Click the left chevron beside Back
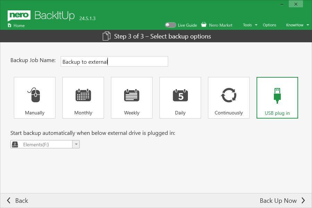This screenshot has height=208, width=312. (x=9, y=200)
